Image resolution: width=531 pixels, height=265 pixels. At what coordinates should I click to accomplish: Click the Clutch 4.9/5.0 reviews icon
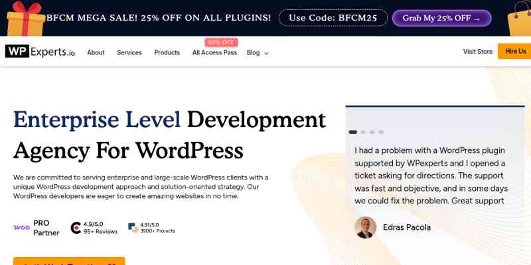point(76,228)
